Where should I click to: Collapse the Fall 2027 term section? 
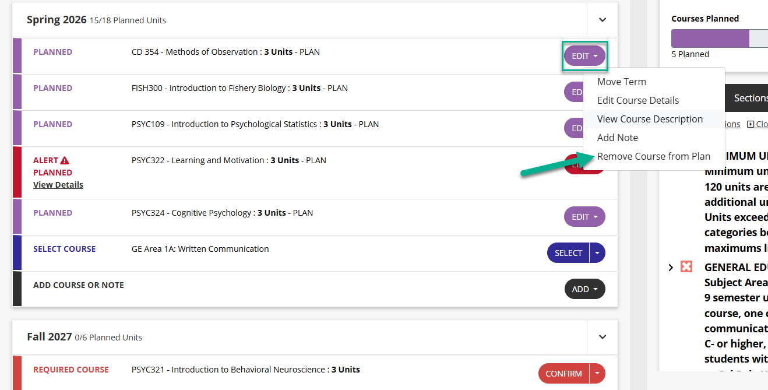coord(603,337)
